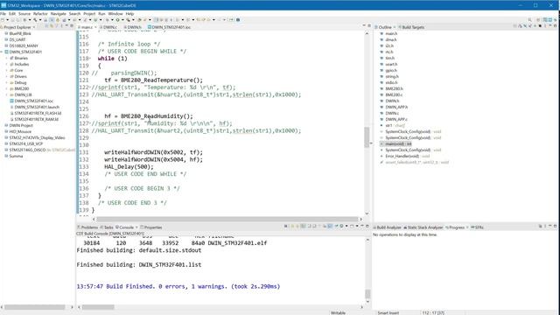Fold the while (1) block at line 118
The width and height of the screenshot is (560, 315).
(89, 59)
